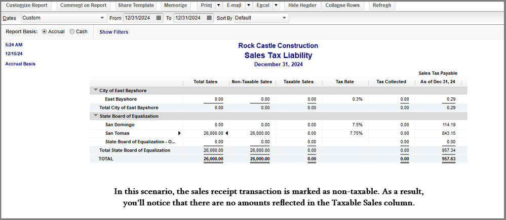Select the East Bayshore row label
The height and width of the screenshot is (220, 506).
click(121, 99)
